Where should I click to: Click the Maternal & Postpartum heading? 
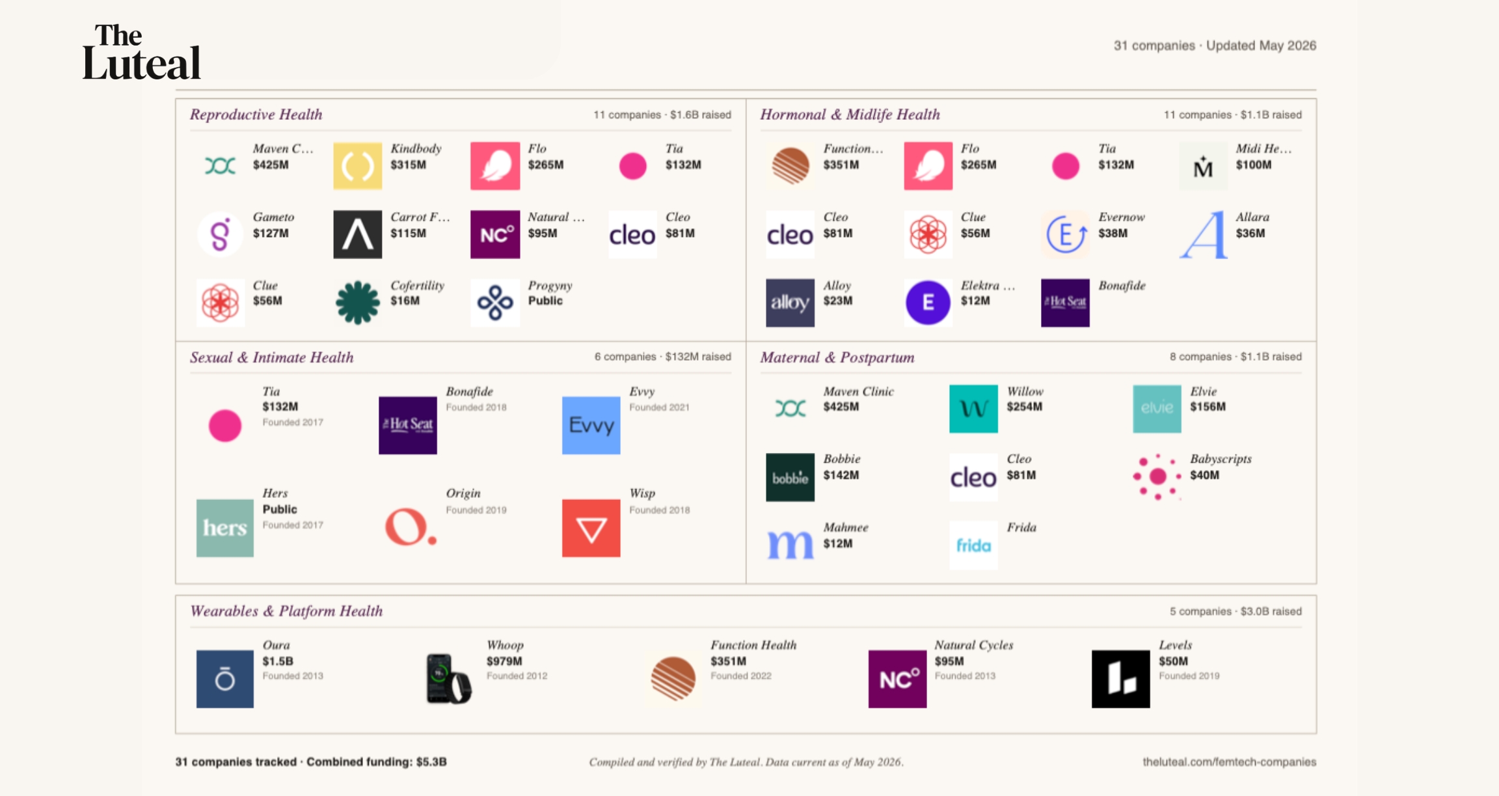(837, 357)
